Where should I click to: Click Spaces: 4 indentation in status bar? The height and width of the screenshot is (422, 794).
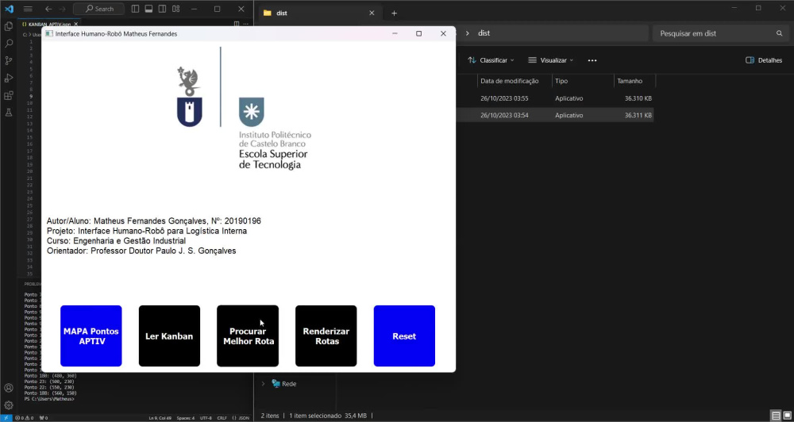(x=185, y=418)
